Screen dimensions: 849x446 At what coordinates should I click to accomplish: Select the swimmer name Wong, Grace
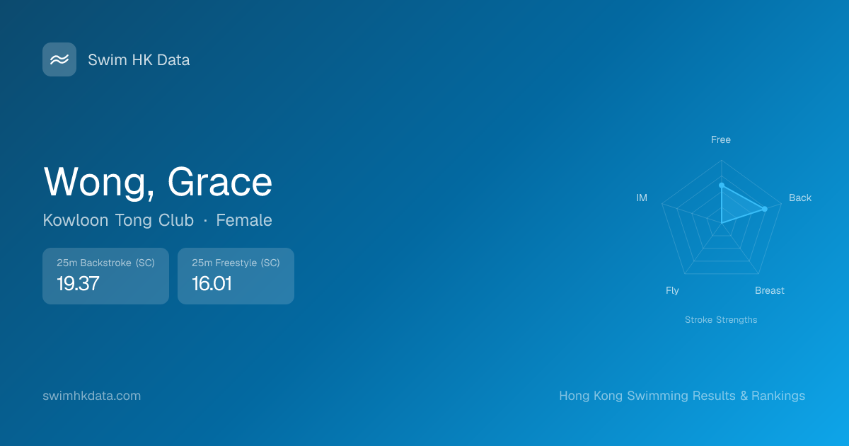point(158,182)
